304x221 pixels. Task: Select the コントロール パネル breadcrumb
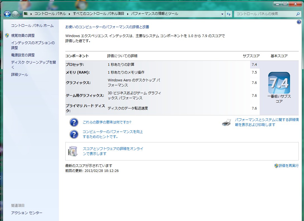click(x=50, y=14)
